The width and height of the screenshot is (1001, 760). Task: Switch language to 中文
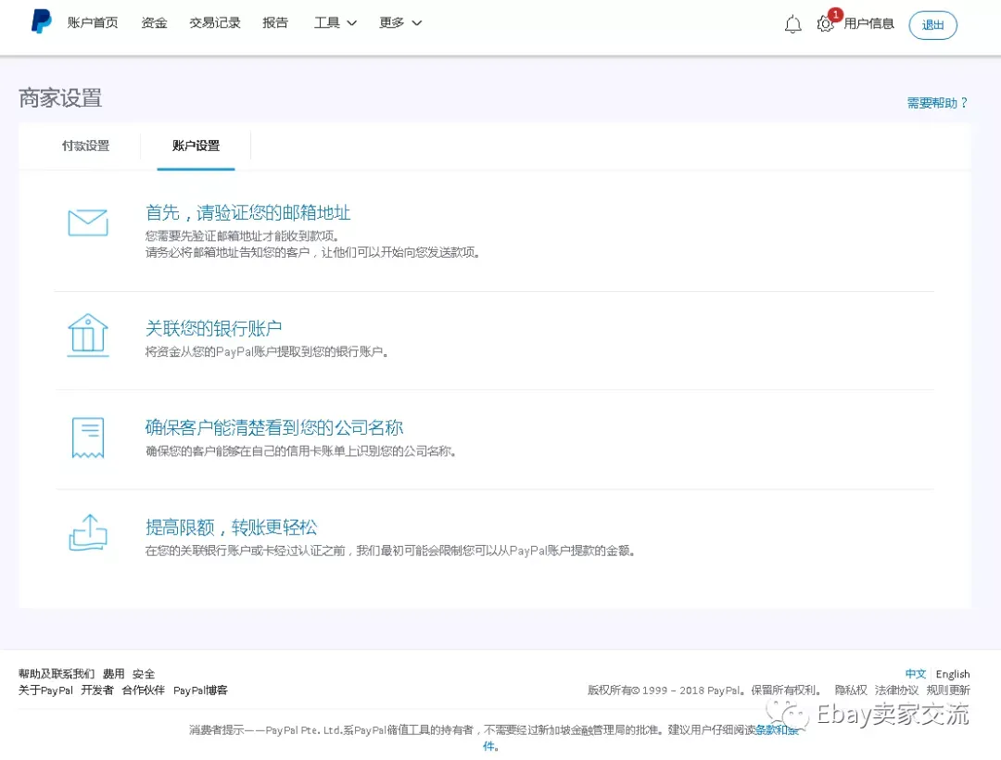point(916,674)
